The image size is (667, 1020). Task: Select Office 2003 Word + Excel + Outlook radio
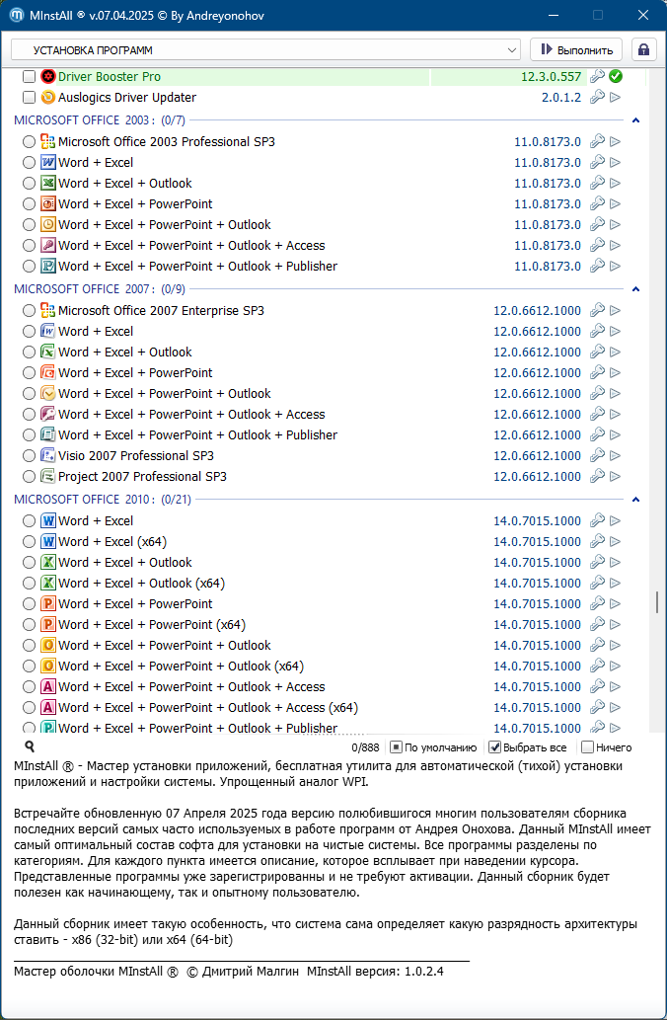coord(29,184)
